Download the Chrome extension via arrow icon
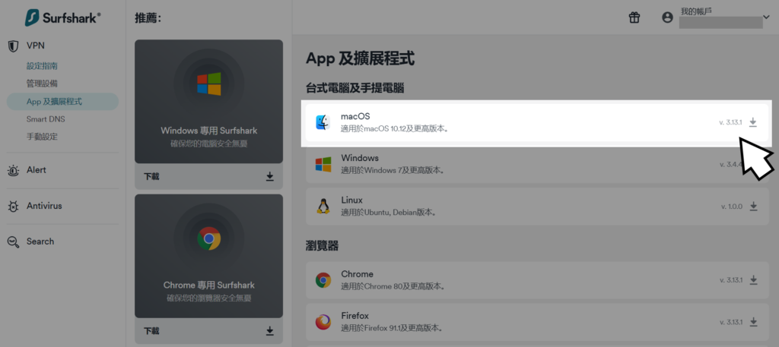This screenshot has height=347, width=779. pos(753,280)
